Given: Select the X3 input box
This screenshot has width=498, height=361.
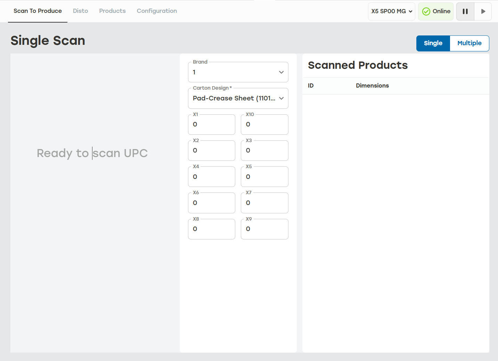Looking at the screenshot, I should 264,150.
